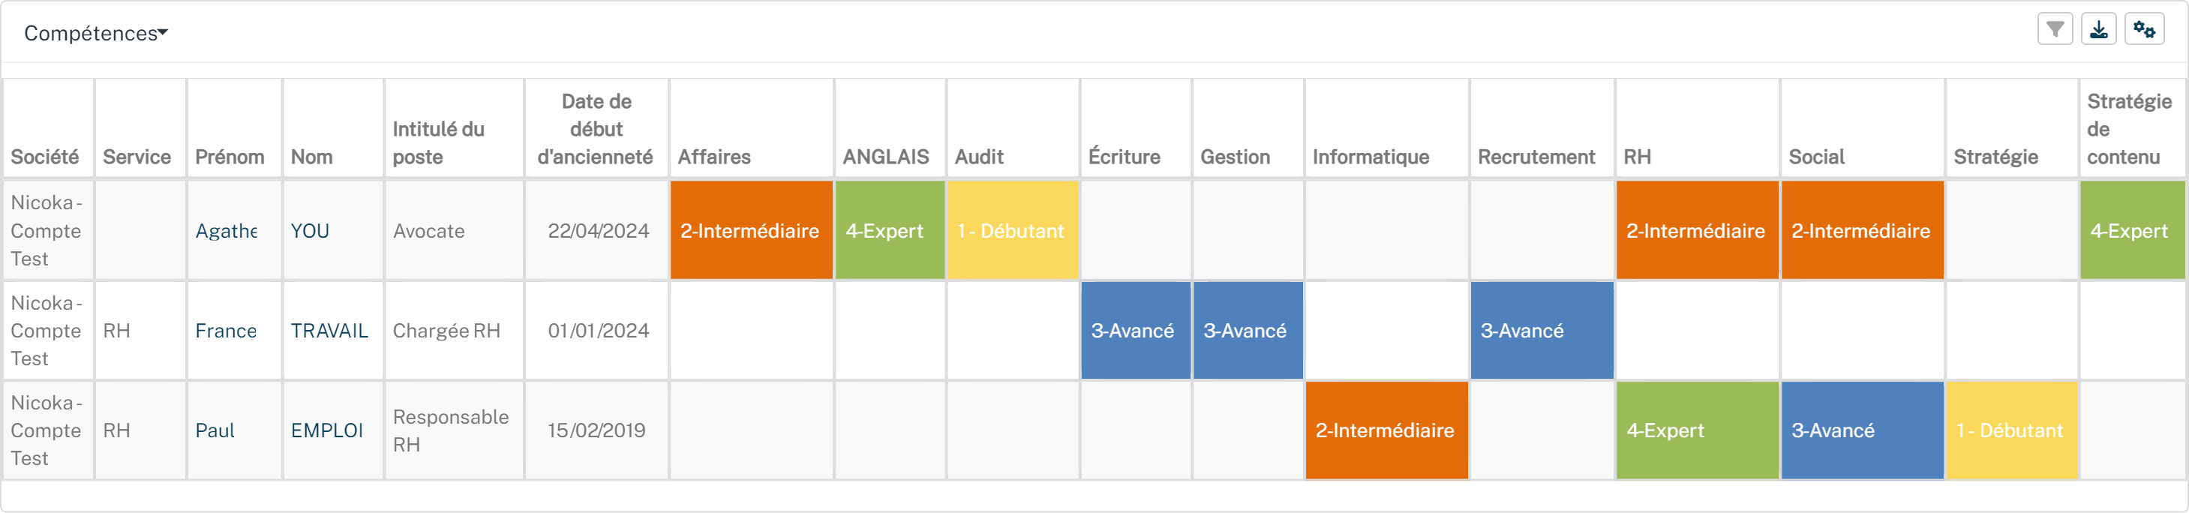Select the yellow Audit 1-Débutant cell
Image resolution: width=2189 pixels, height=513 pixels.
[x=1013, y=230]
